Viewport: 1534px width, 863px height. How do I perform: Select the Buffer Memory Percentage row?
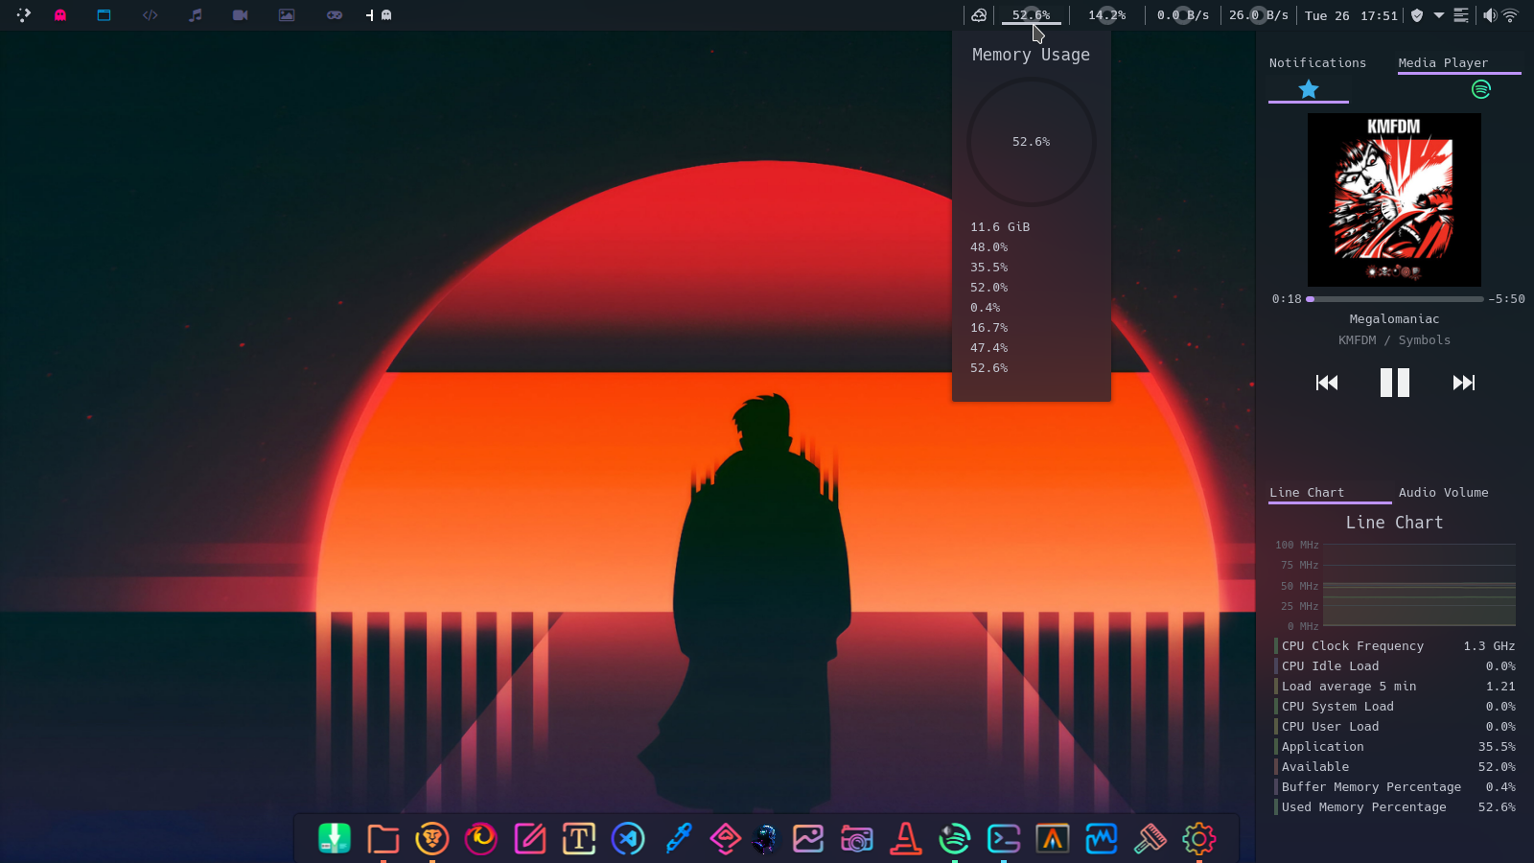pos(1395,787)
